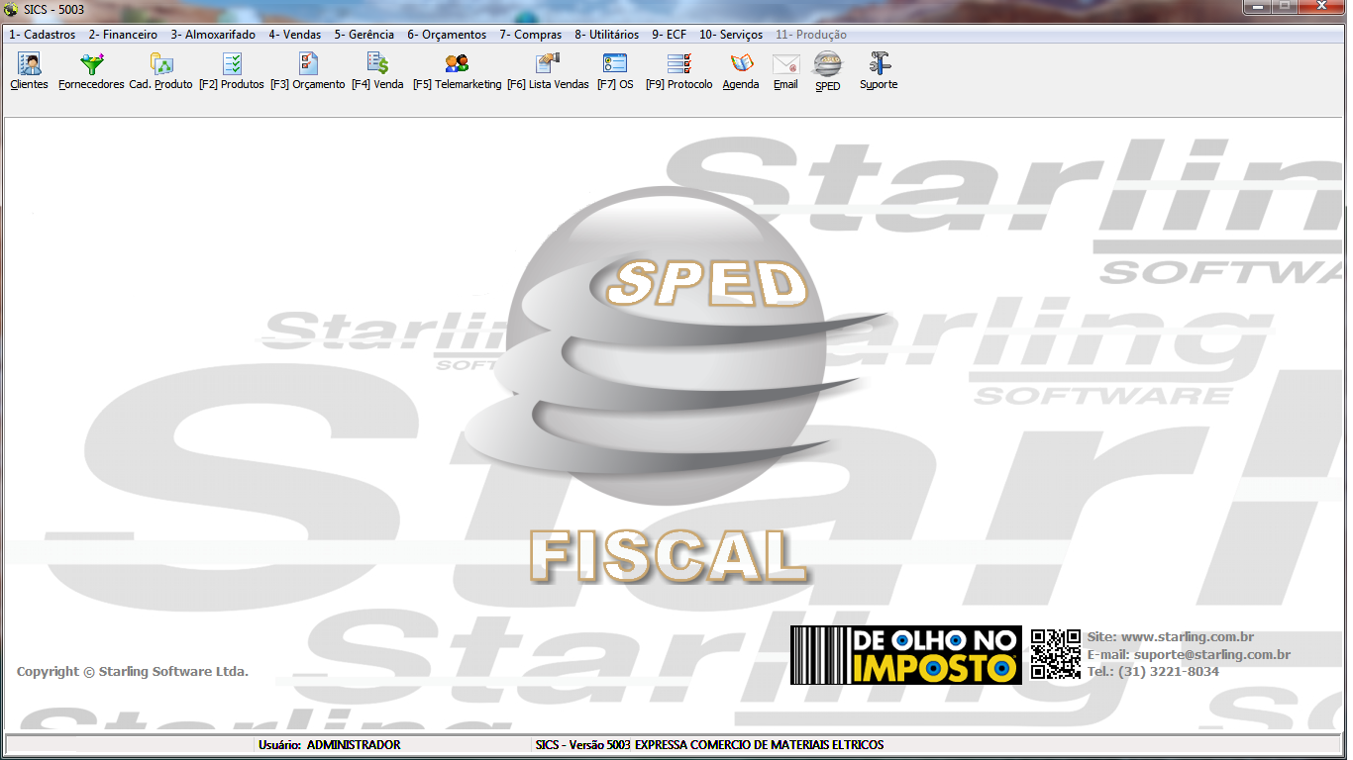This screenshot has height=760, width=1353.
Task: Click the SICS title bar application icon
Action: coord(11,9)
